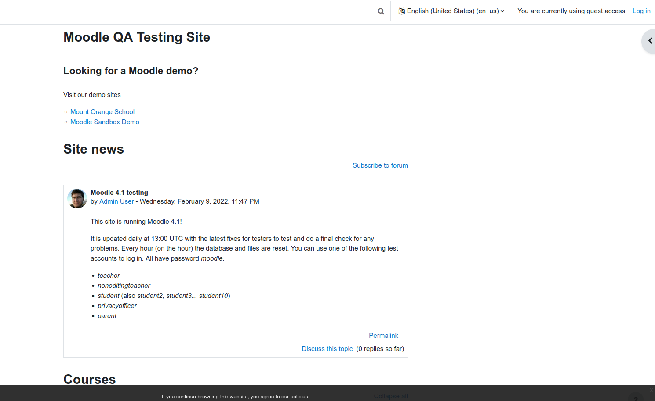The image size is (655, 401).
Task: Click the 'Visit our demo sites' text
Action: [92, 95]
